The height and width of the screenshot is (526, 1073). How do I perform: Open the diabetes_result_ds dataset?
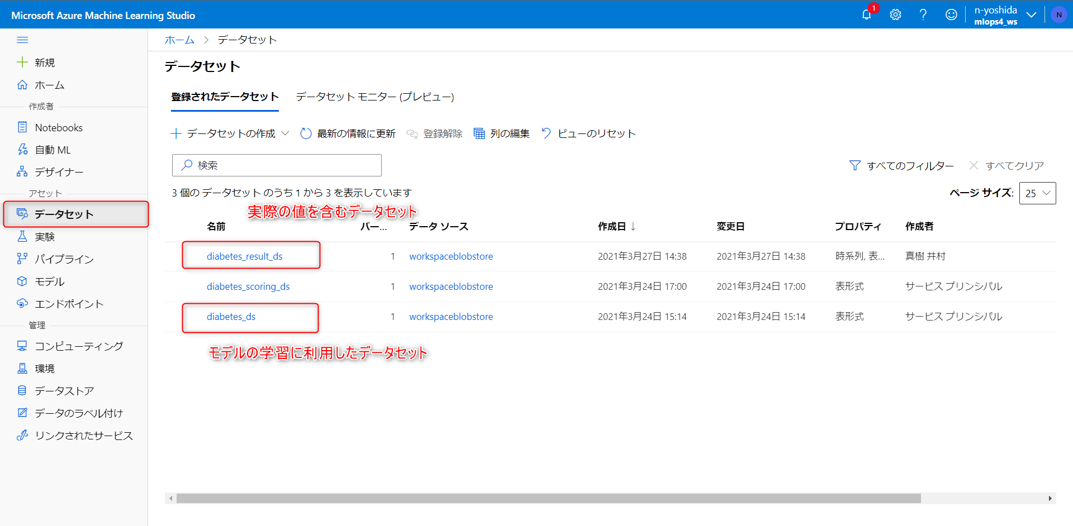pyautogui.click(x=244, y=256)
